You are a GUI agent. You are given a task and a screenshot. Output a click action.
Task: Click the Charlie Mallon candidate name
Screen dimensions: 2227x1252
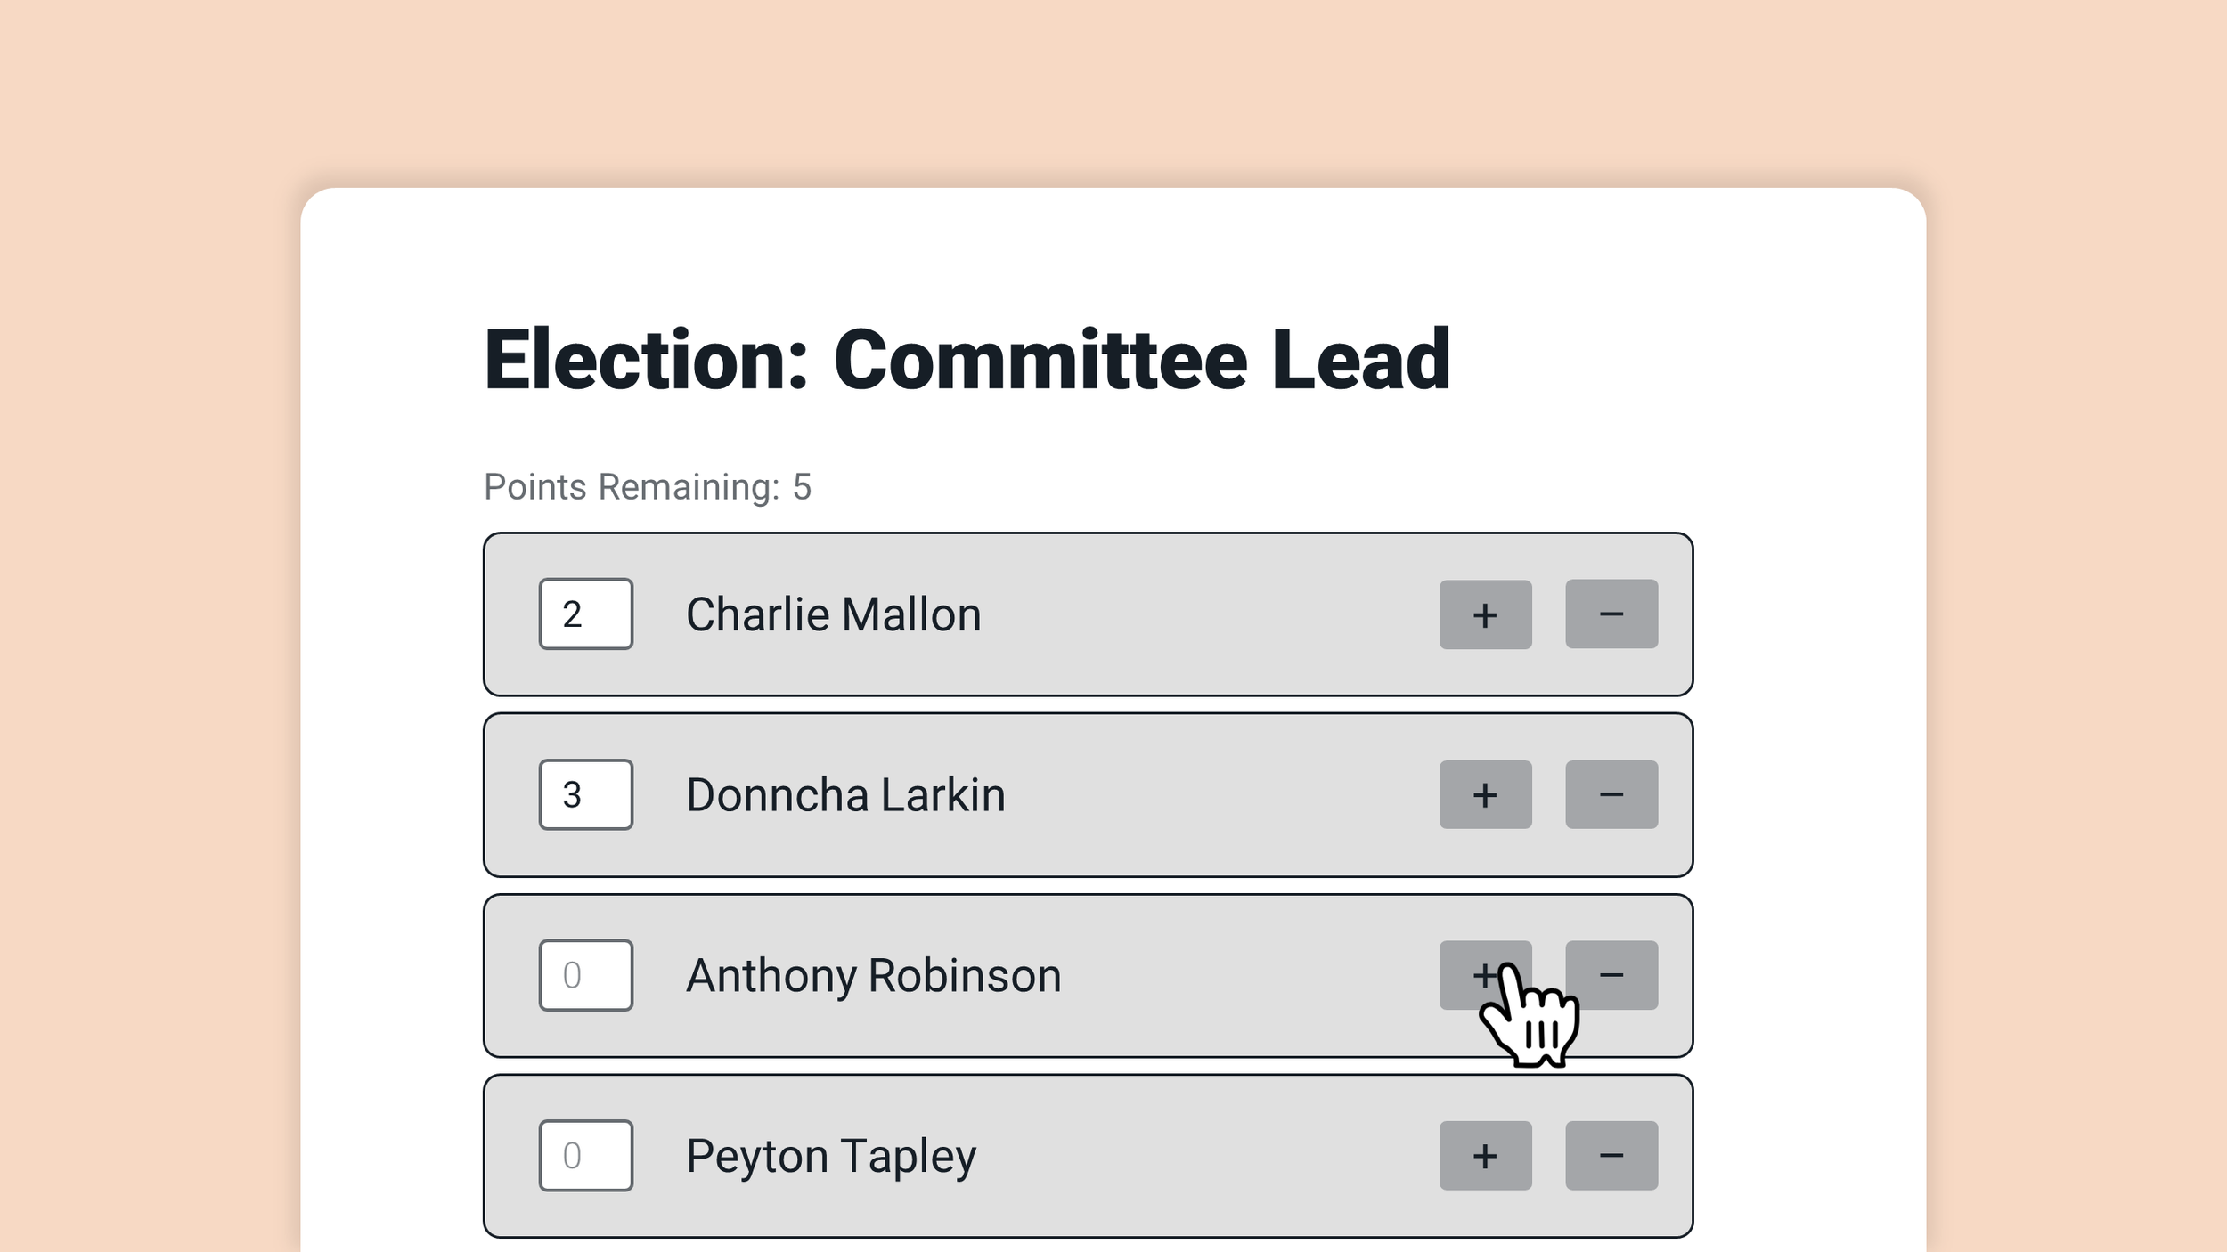833,614
